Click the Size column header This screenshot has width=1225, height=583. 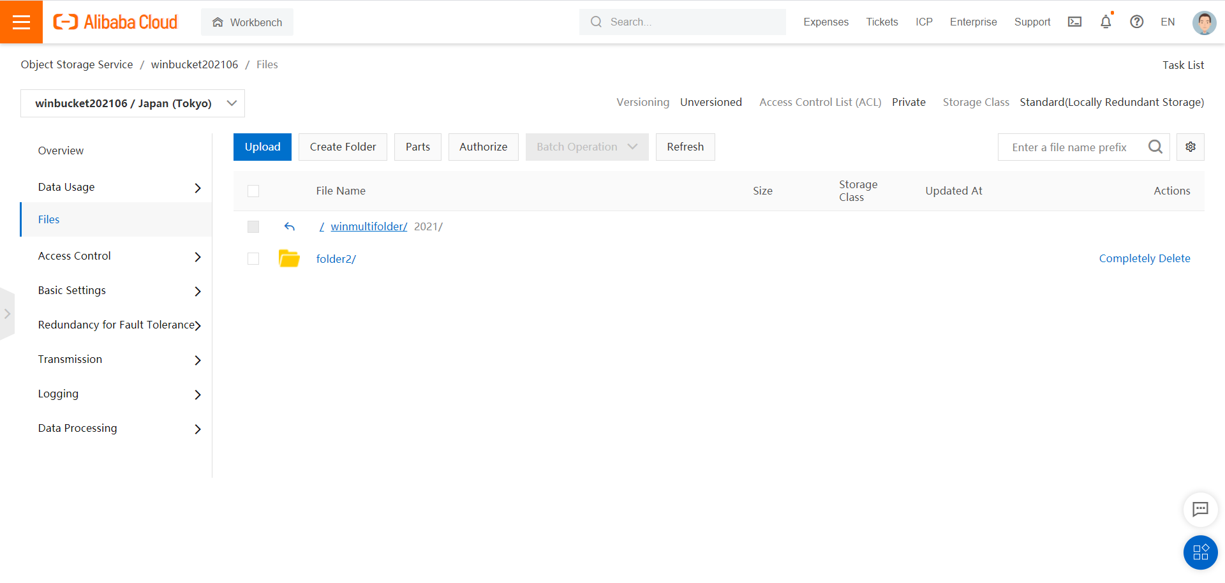click(762, 191)
